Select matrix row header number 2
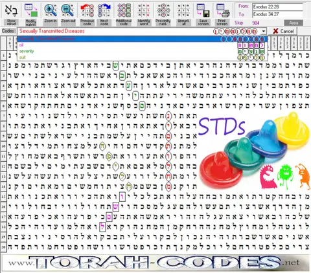The height and width of the screenshot is (273, 311). click(x=3, y=65)
